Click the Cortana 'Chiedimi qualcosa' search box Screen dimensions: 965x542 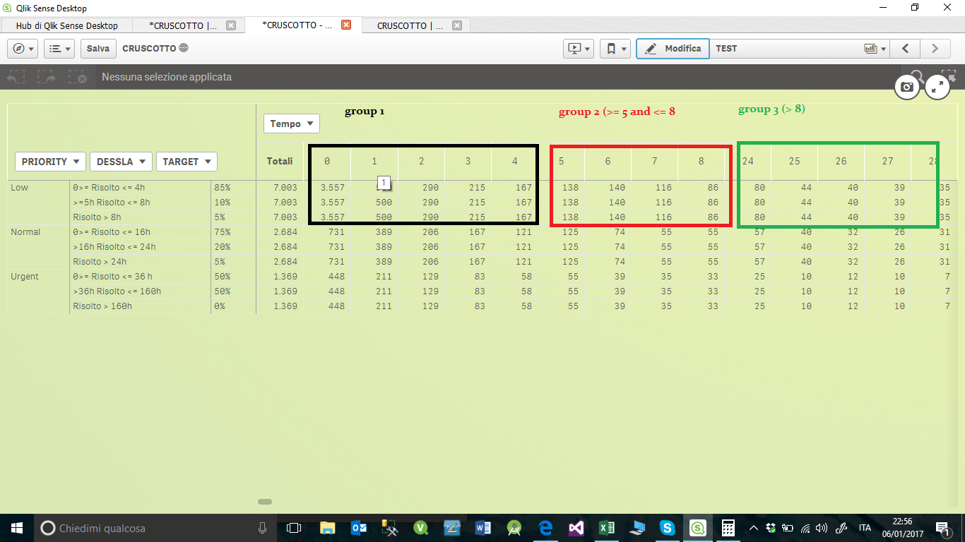pos(154,528)
